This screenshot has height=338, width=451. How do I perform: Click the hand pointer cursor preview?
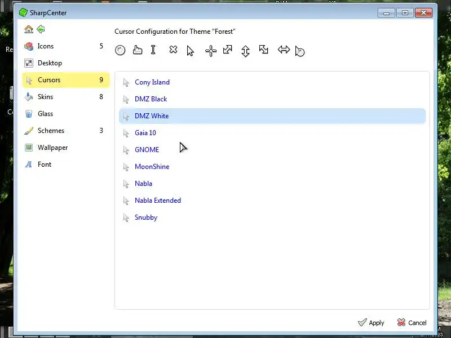(x=138, y=50)
